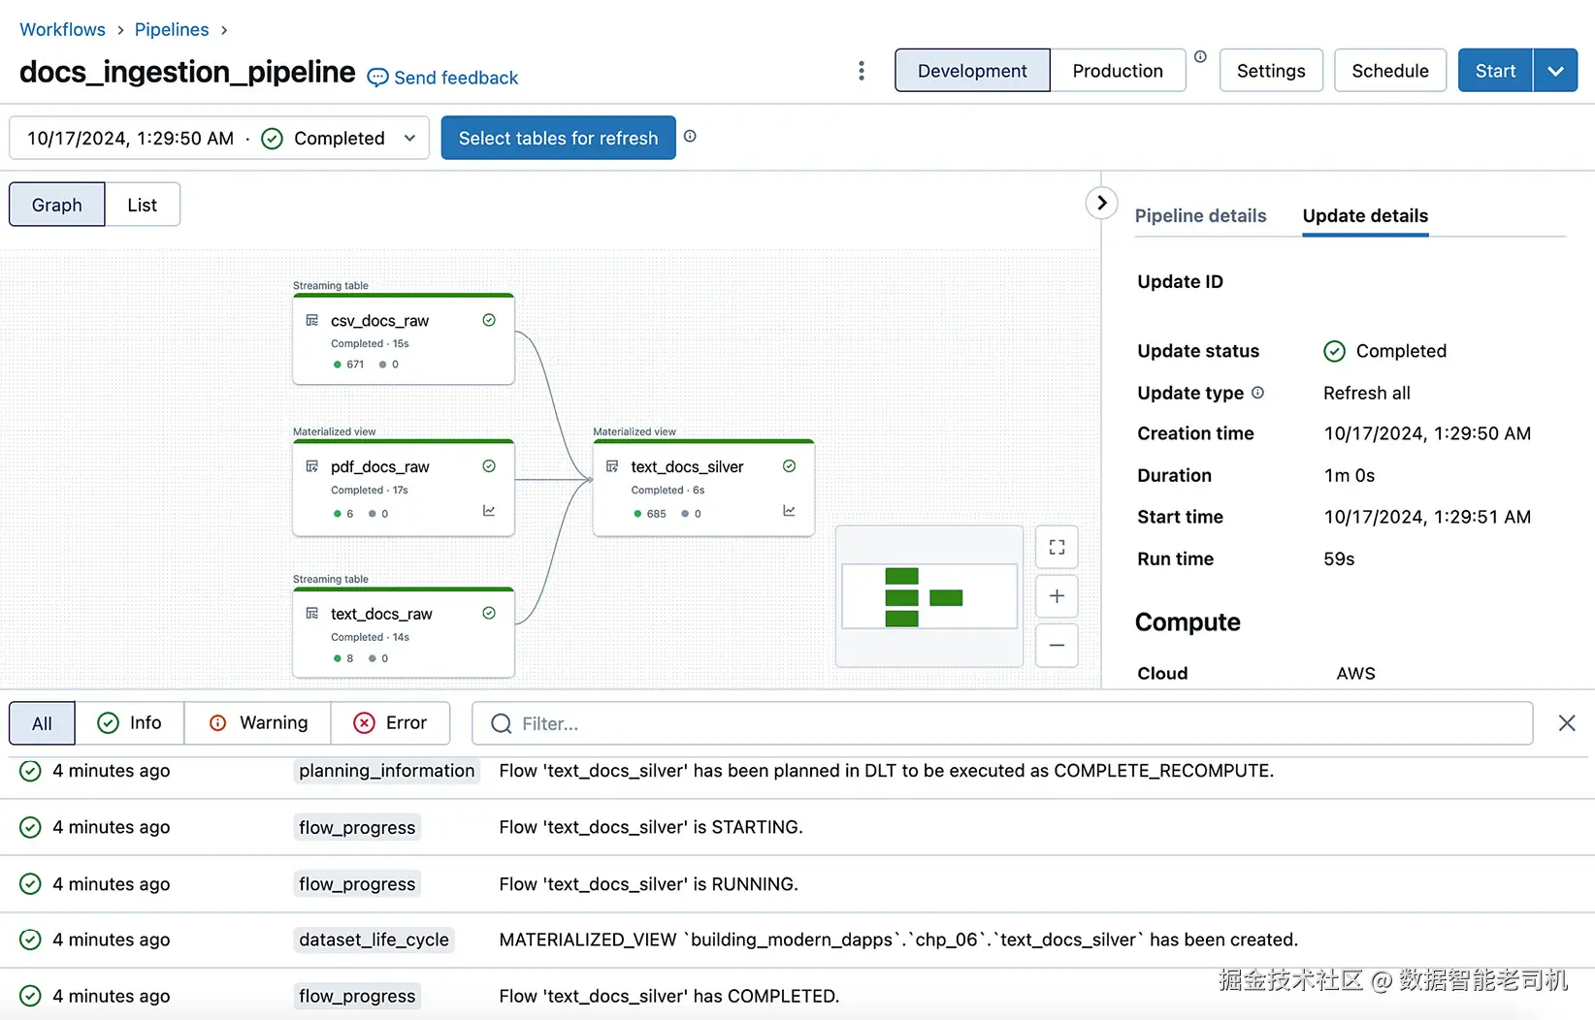
Task: Click the Run time value 59s
Action: click(1339, 558)
